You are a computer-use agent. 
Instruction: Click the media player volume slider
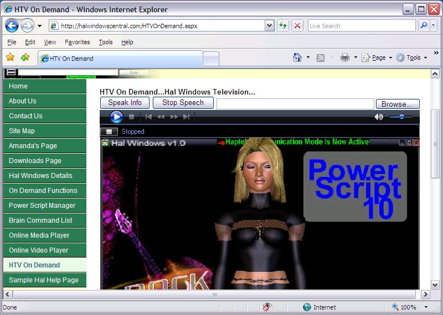401,117
